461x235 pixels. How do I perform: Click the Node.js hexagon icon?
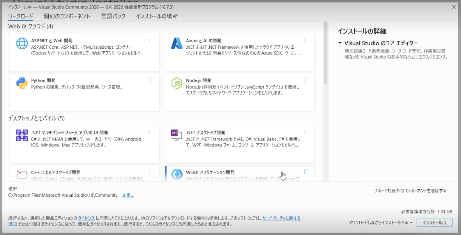tap(177, 83)
